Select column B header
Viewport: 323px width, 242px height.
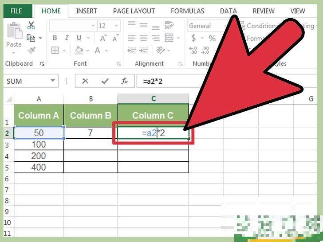91,99
